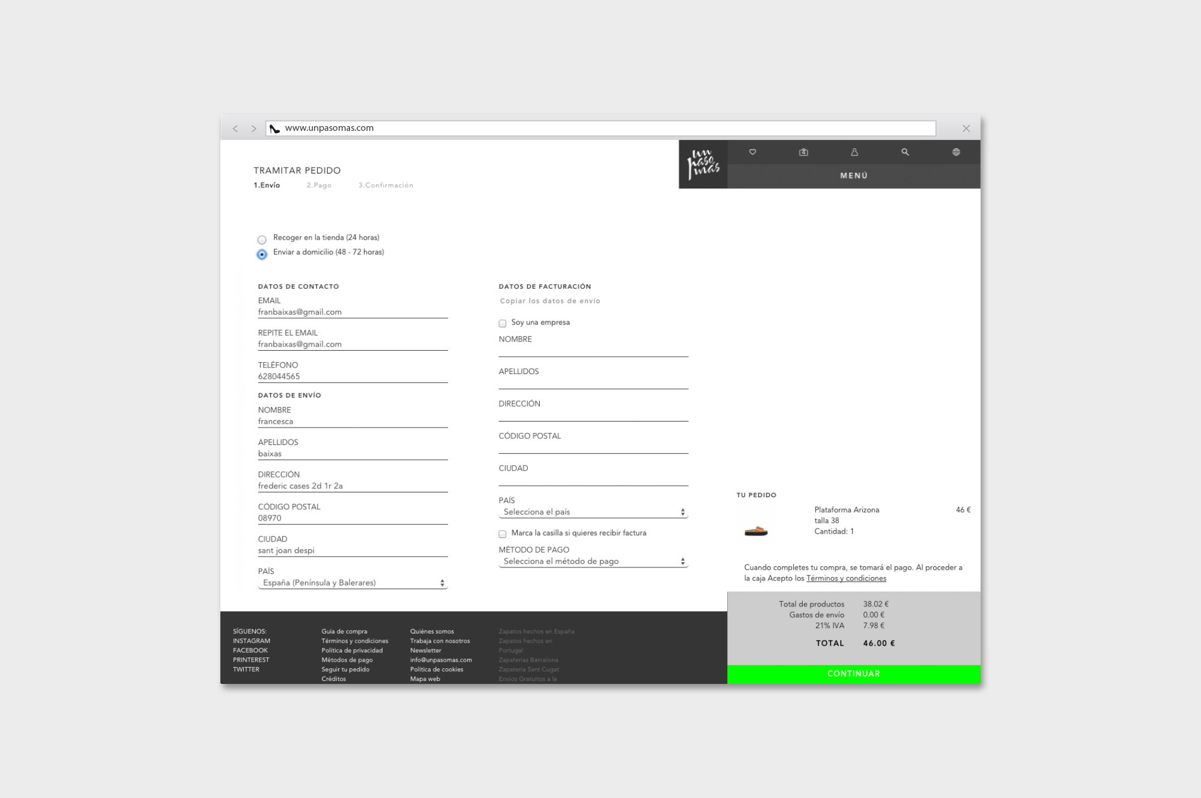Open Selecciona el método de pago dropdown
Image resolution: width=1201 pixels, height=798 pixels.
point(593,561)
